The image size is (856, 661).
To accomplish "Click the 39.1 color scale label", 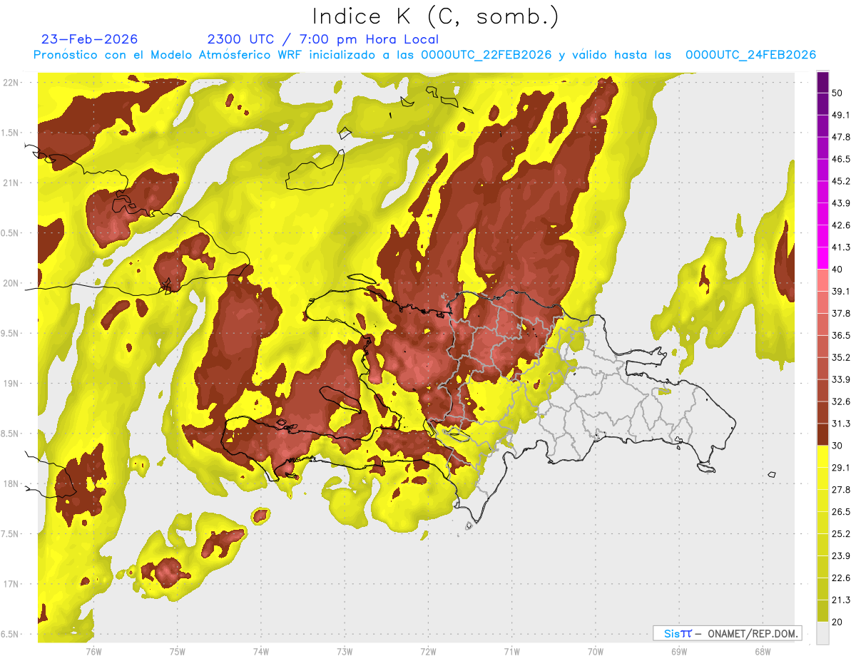I will click(x=841, y=292).
